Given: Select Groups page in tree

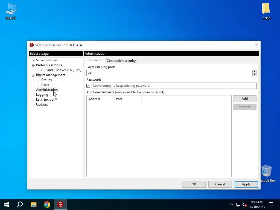Looking at the screenshot, I should coord(46,80).
